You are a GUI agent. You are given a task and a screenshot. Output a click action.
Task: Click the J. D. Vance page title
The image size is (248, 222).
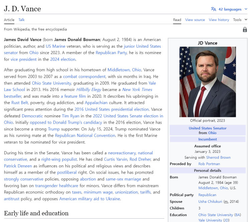[22, 9]
